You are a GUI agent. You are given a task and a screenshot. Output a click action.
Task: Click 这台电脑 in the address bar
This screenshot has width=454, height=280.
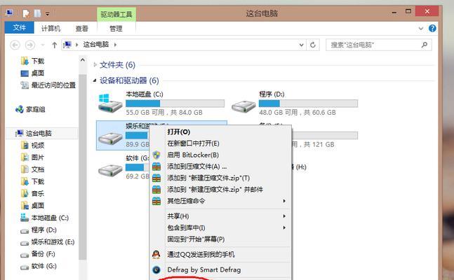tap(96, 45)
